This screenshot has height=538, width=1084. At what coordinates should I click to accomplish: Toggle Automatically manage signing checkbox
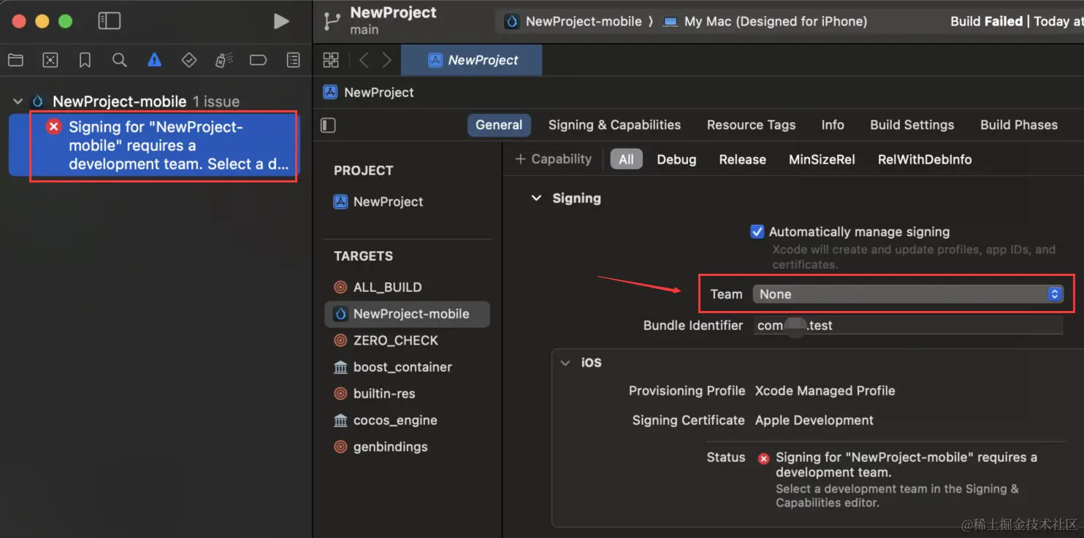pos(757,231)
